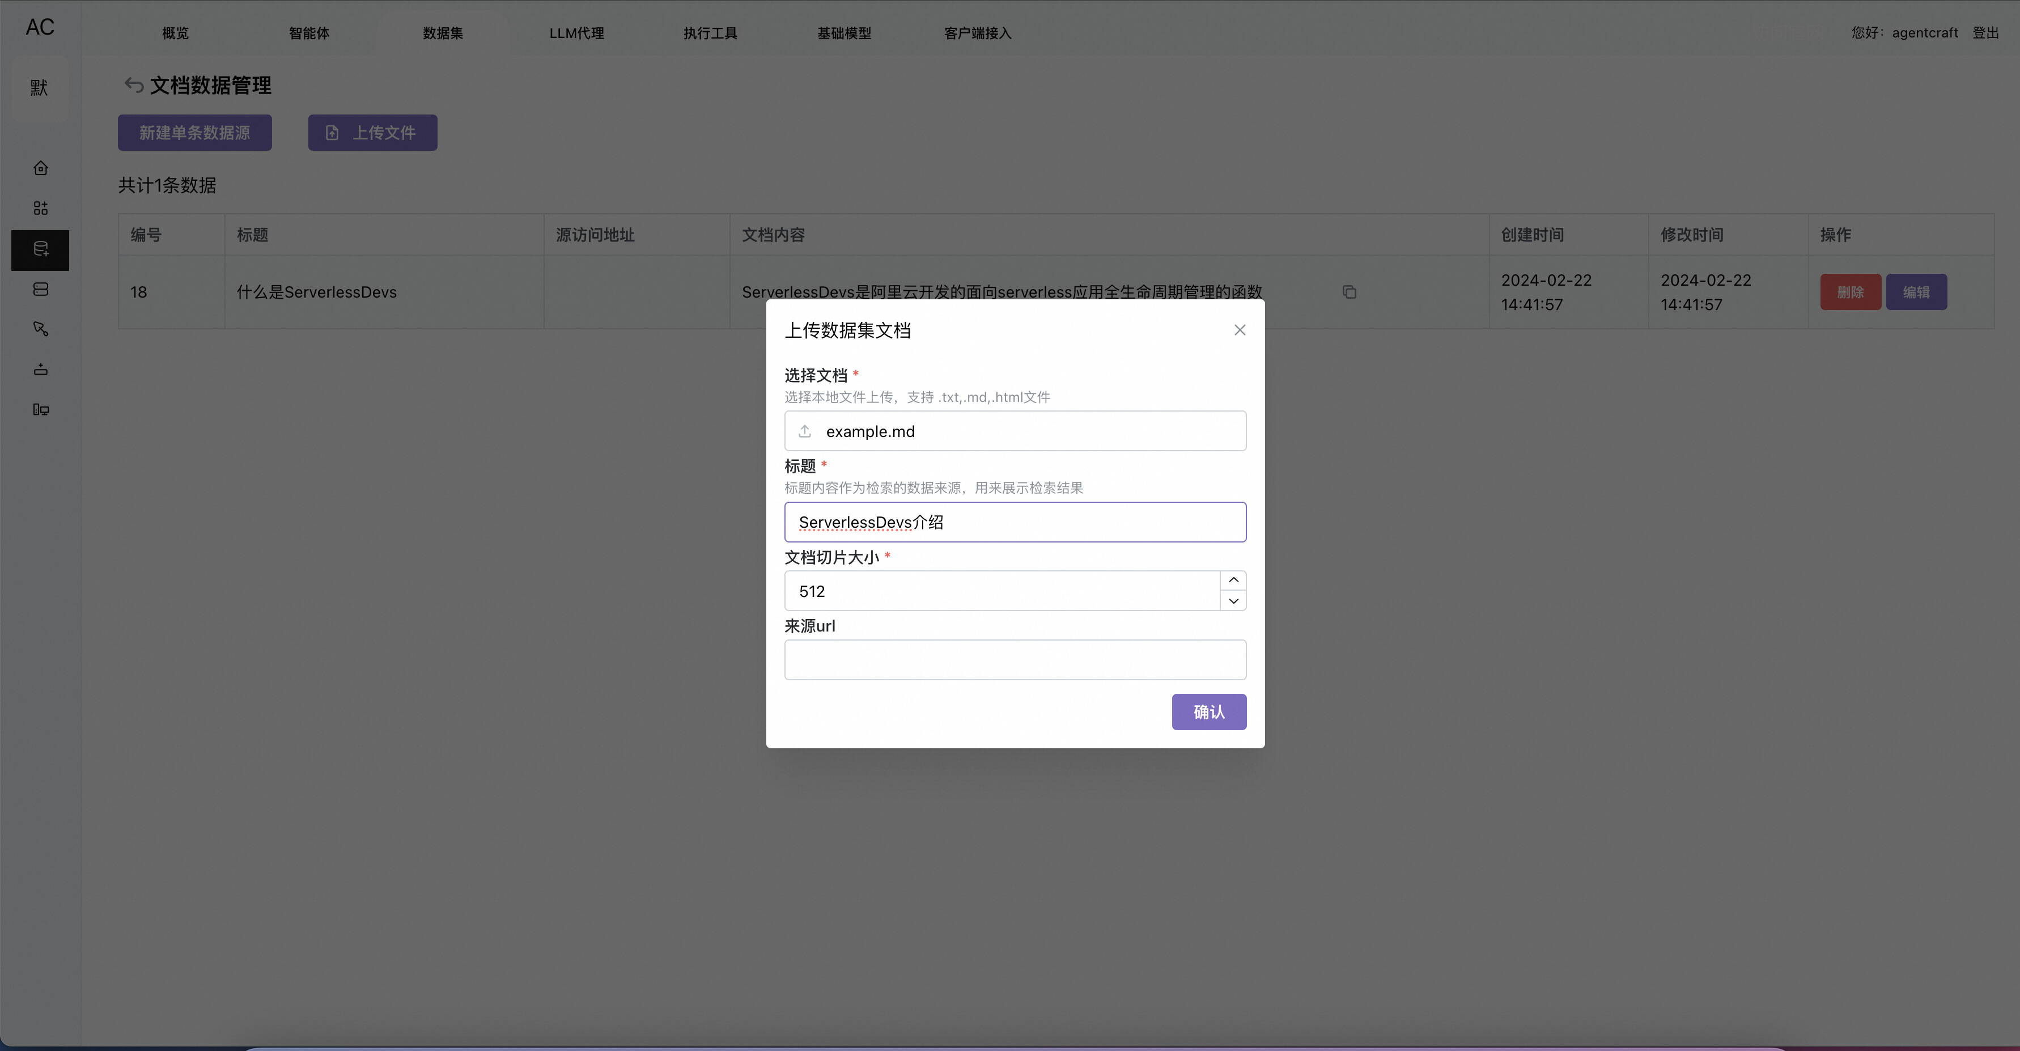Click the agentcraft username text
Image resolution: width=2020 pixels, height=1051 pixels.
tap(1925, 32)
